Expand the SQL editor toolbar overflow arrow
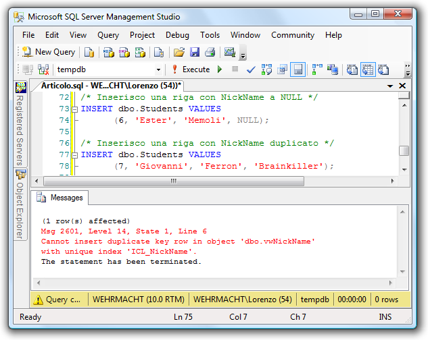428x340 pixels. click(x=408, y=69)
